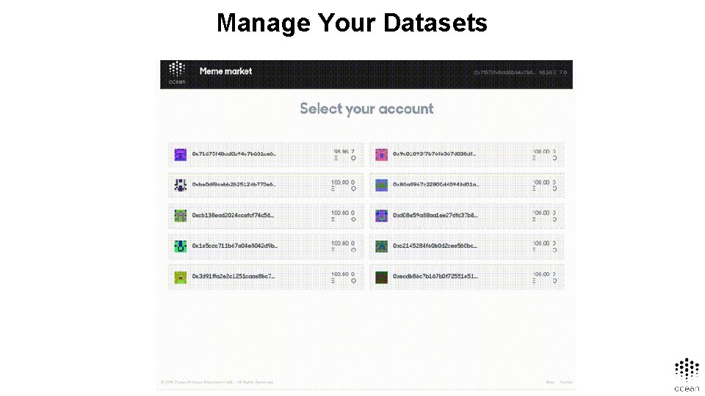Click the dark identicon for account 0xecdb86c7
This screenshot has height=396, width=705.
(381, 277)
